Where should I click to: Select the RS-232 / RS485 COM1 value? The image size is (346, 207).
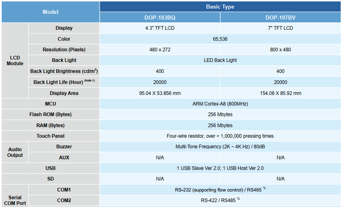[220, 190]
